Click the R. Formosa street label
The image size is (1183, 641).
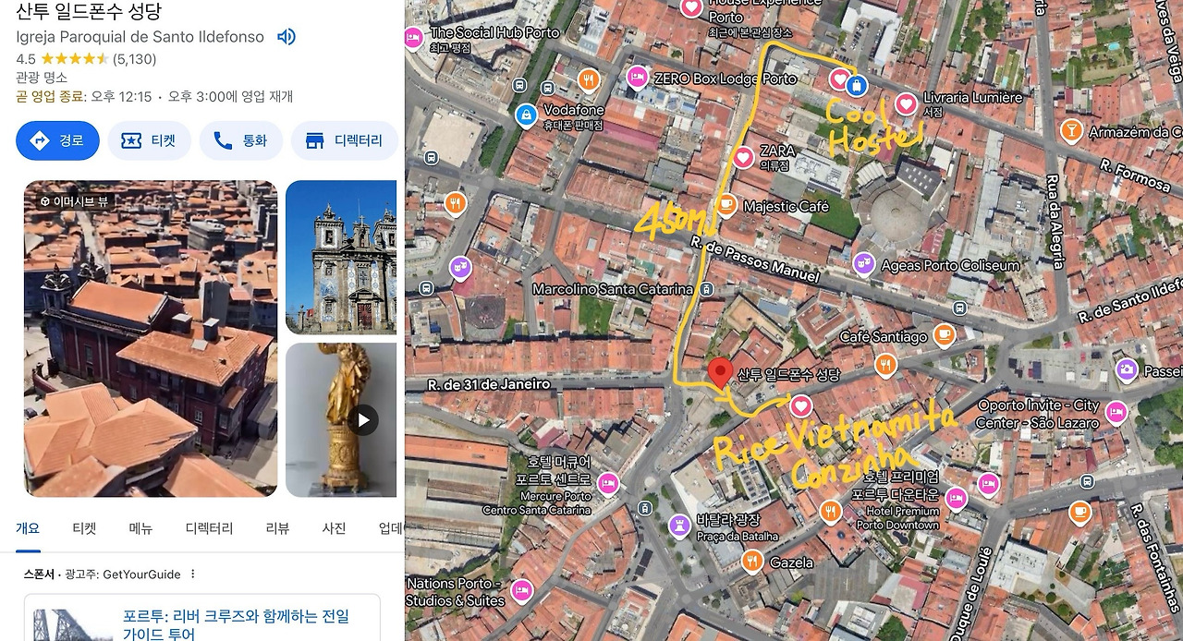coord(1137,175)
